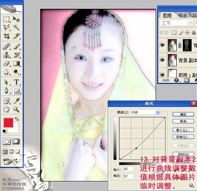The height and width of the screenshot is (191, 197).
Task: Select the History Brush tool
Action: click(17, 55)
